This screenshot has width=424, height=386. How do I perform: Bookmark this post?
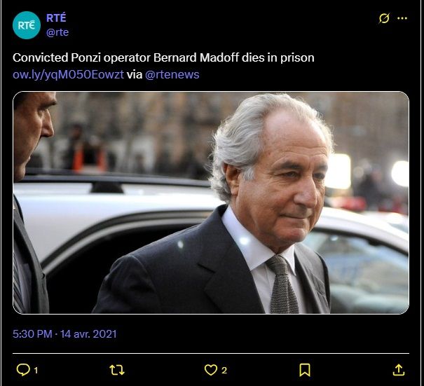(305, 370)
